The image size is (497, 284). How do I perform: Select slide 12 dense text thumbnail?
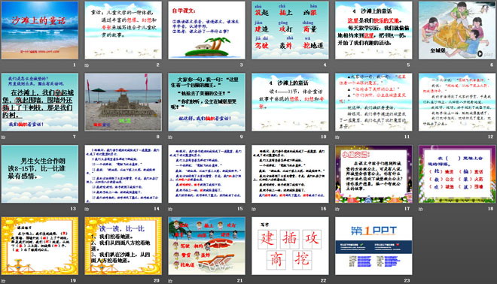pyautogui.click(x=457, y=102)
